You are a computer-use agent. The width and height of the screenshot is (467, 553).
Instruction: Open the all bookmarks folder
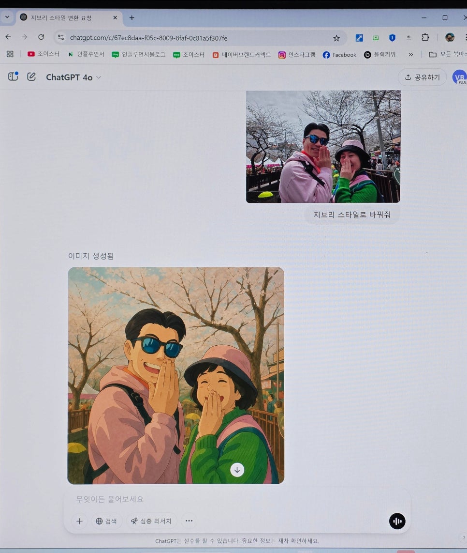pos(448,54)
